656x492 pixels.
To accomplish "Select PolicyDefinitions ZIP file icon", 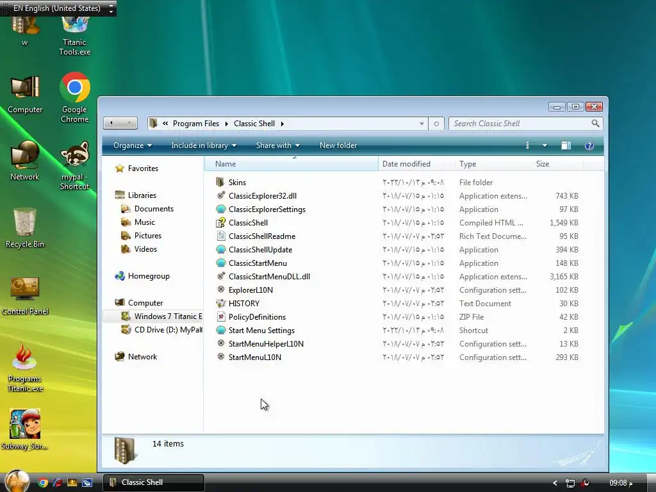I will click(x=221, y=316).
